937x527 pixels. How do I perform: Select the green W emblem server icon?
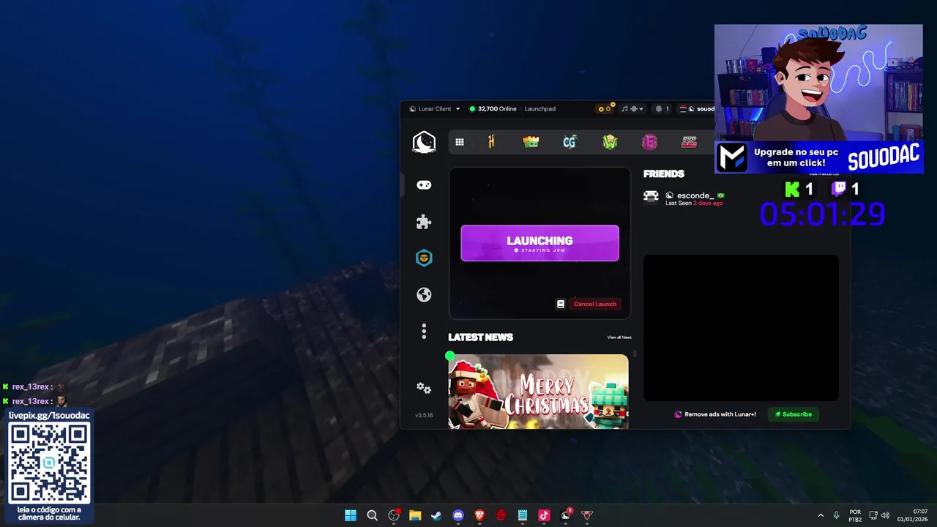[610, 142]
